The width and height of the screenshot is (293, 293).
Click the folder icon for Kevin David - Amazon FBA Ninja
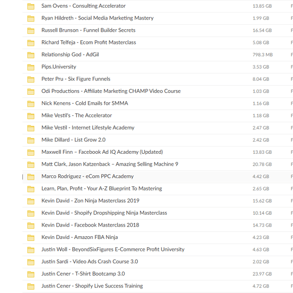click(x=31, y=238)
